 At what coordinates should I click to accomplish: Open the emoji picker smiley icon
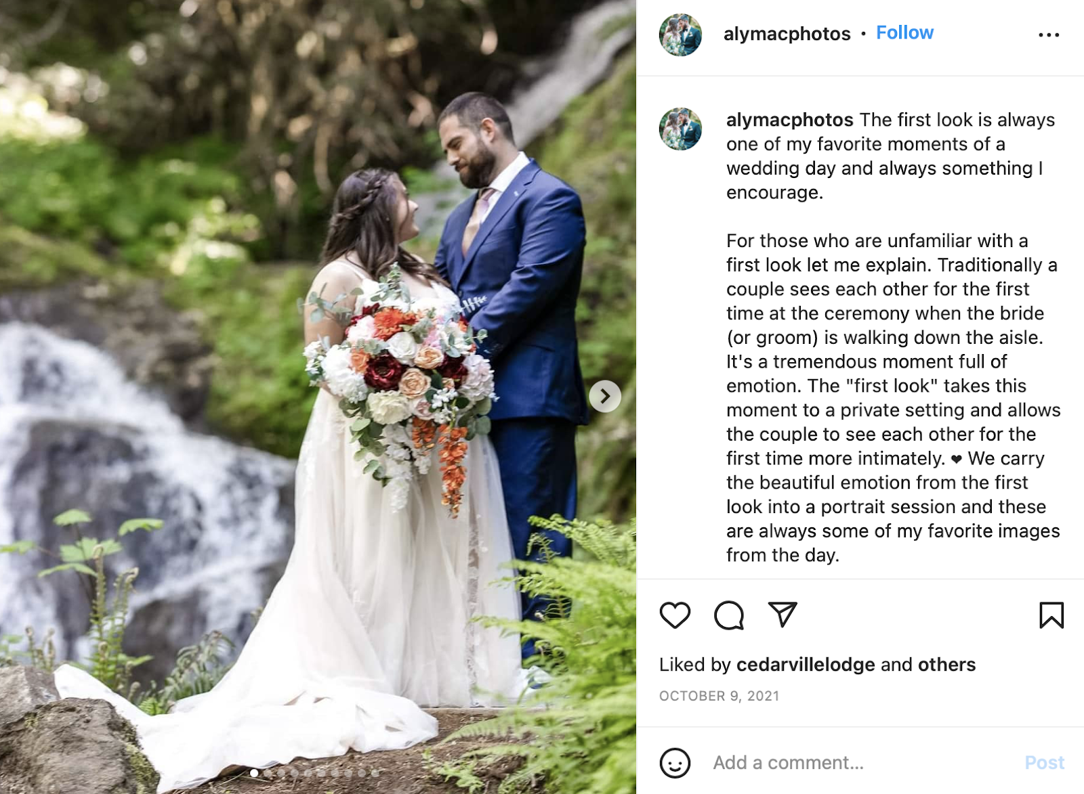pyautogui.click(x=675, y=763)
